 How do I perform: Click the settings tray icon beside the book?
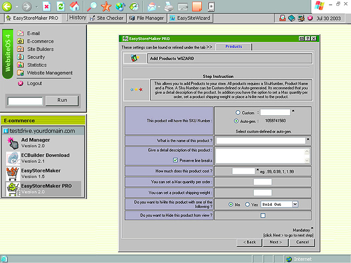pyautogui.click(x=301, y=18)
